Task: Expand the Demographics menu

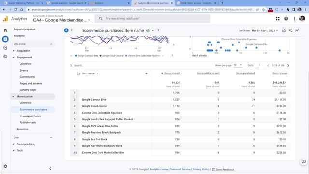Action: point(26,144)
